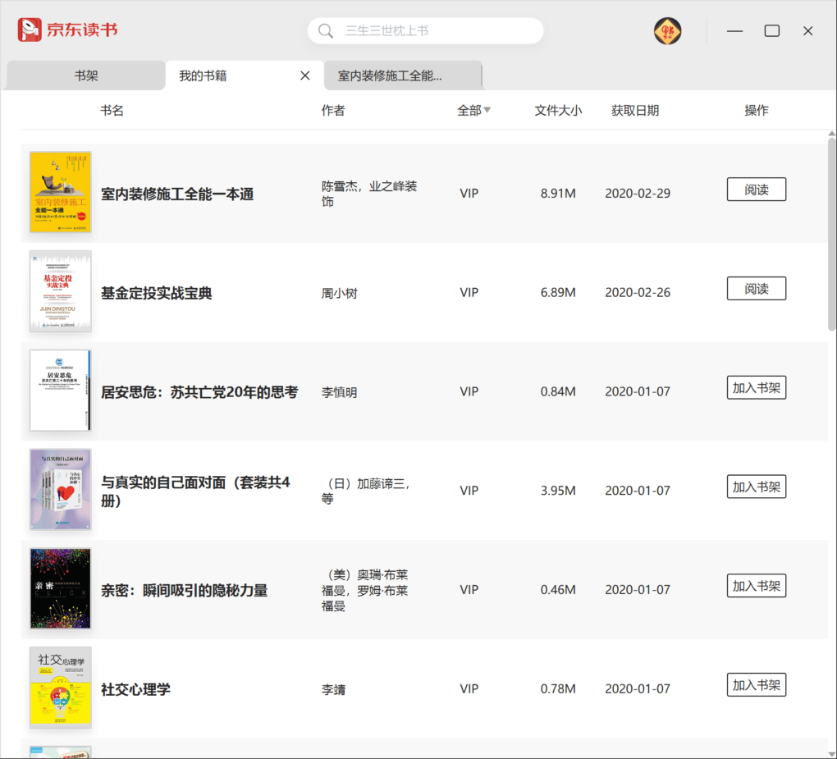
Task: Open the 室内装修施工全能... tab
Action: click(x=402, y=75)
